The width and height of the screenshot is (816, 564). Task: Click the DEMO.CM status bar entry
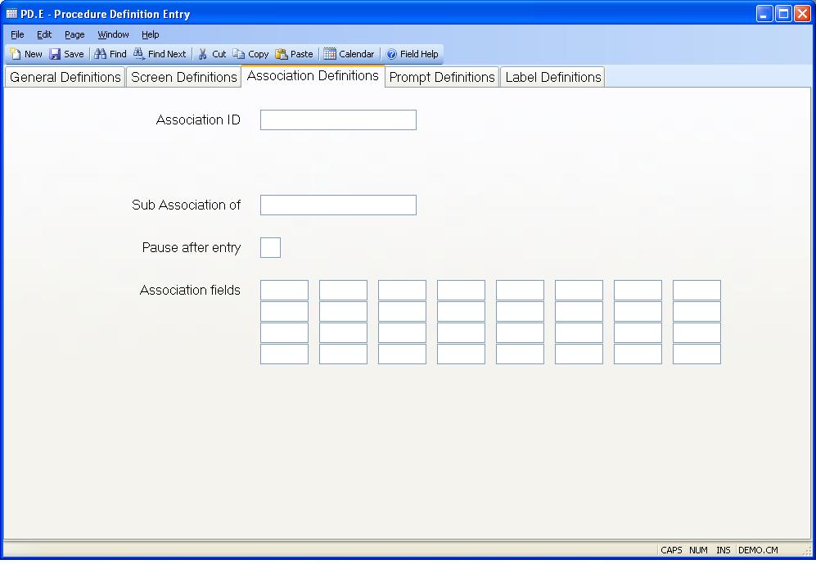click(758, 550)
